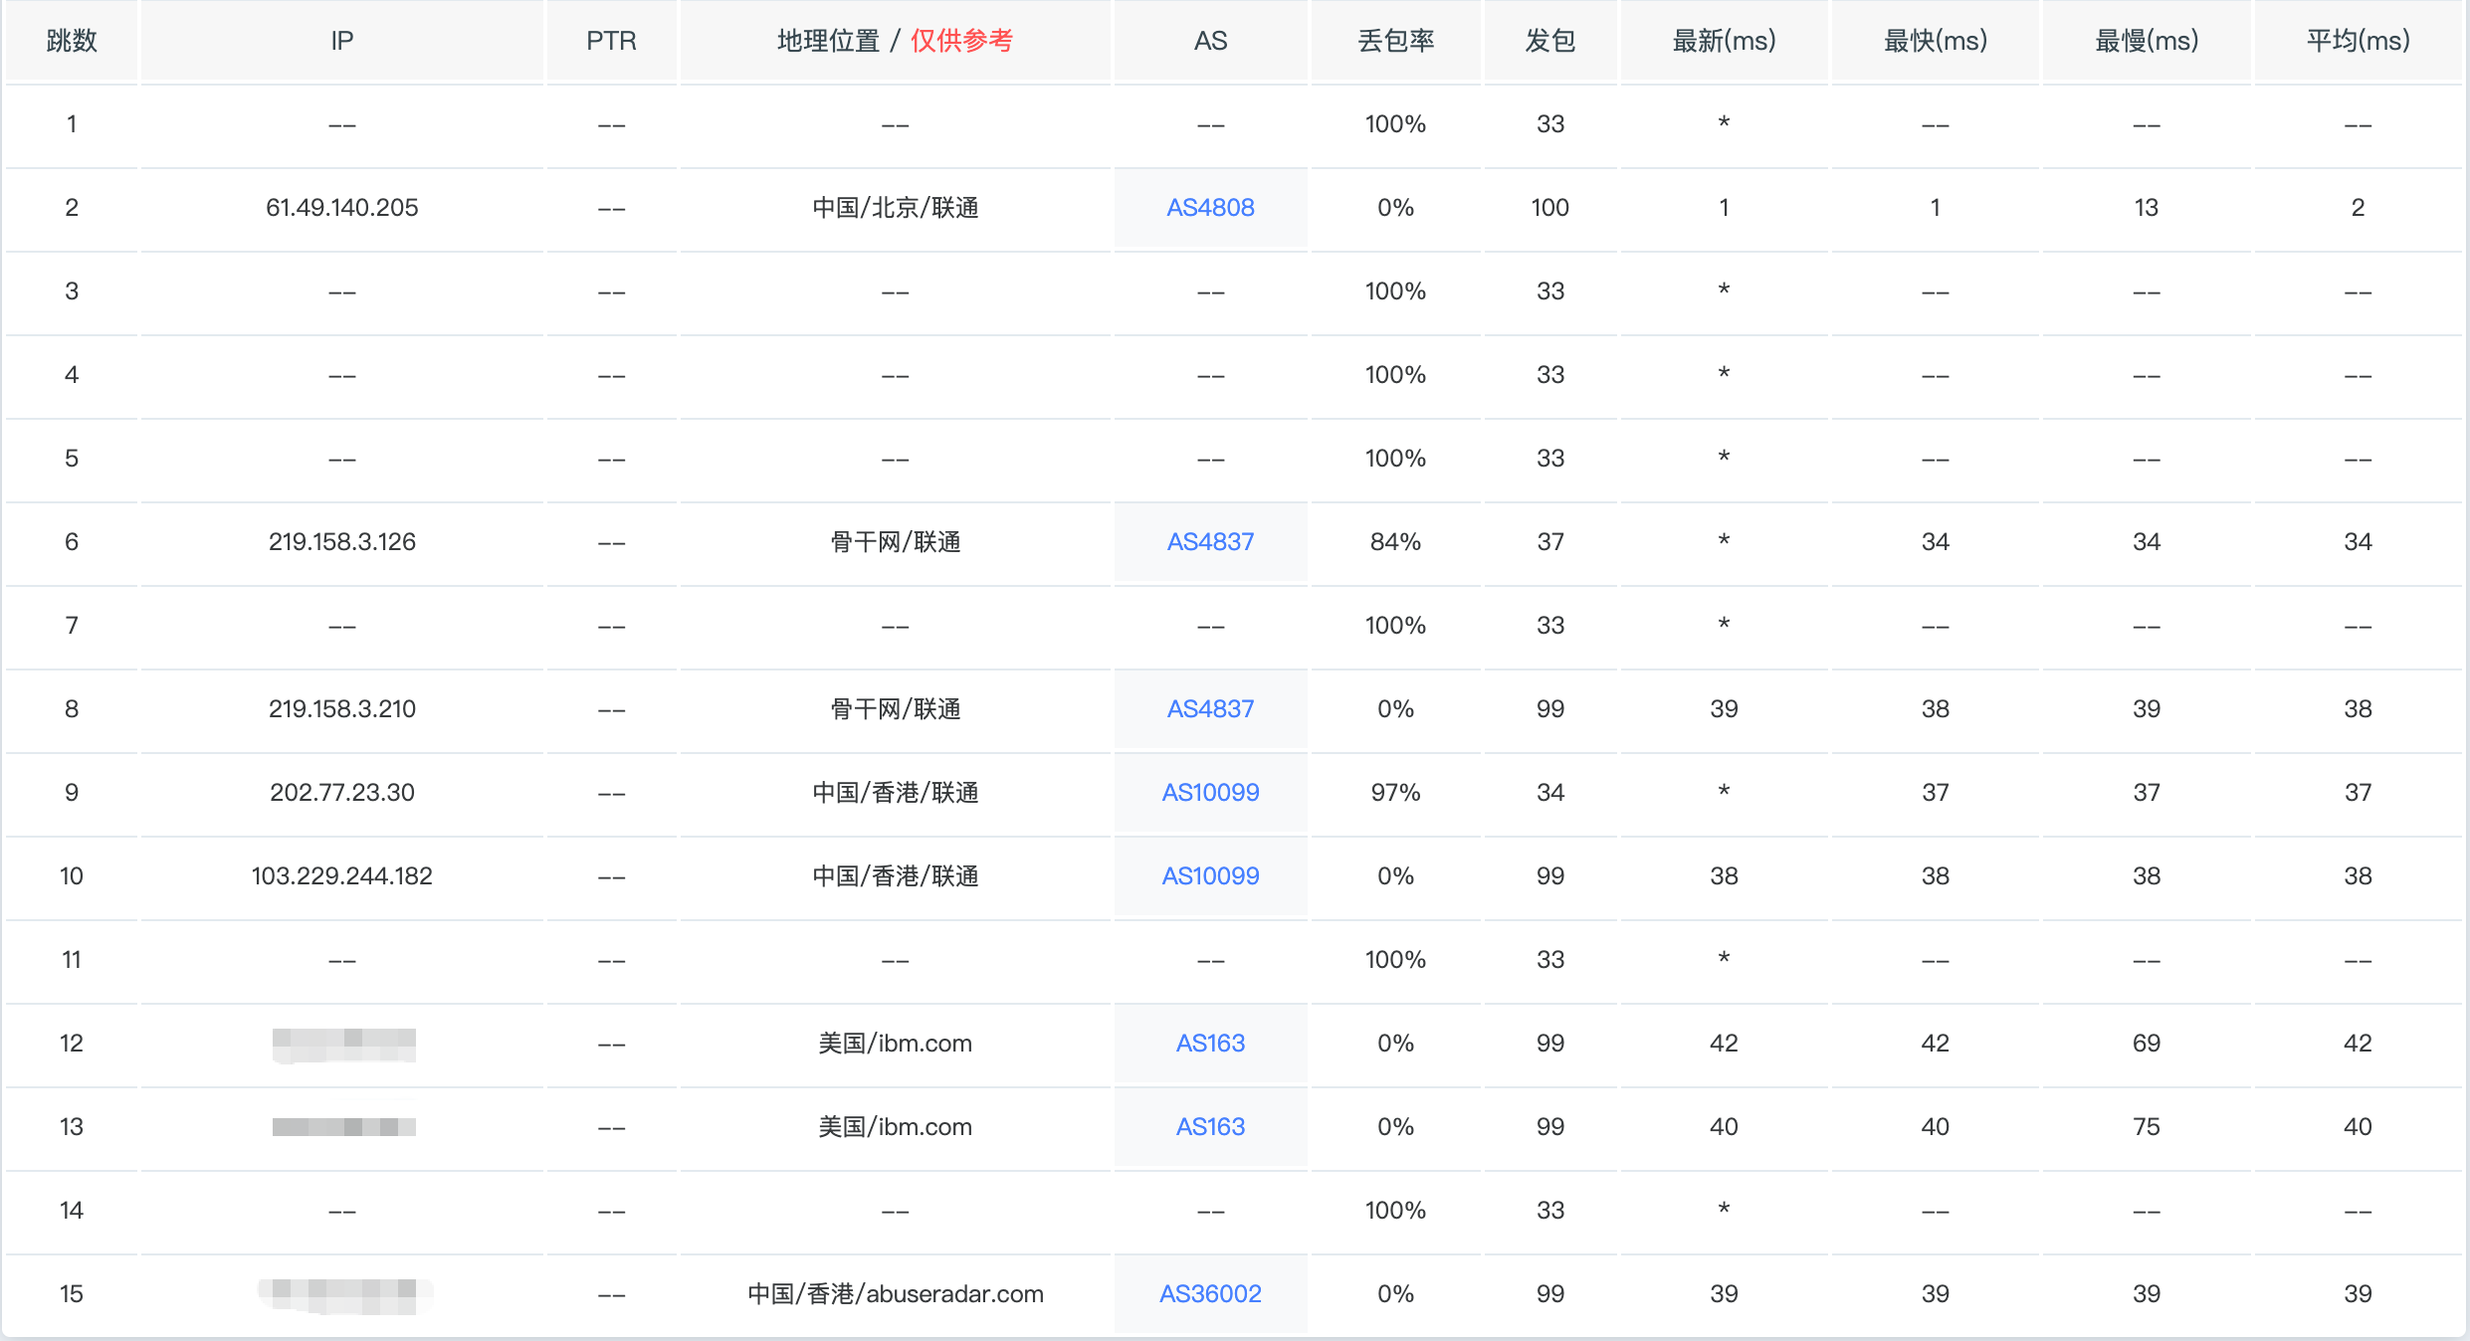Select the 发包 column header
This screenshot has width=2470, height=1341.
[x=1549, y=41]
